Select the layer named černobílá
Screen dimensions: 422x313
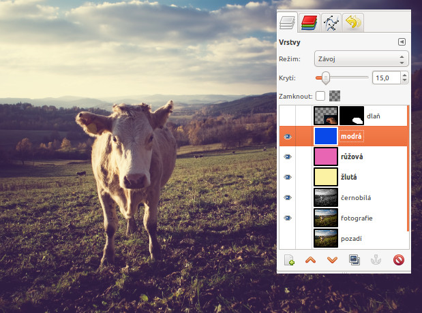[x=356, y=198]
